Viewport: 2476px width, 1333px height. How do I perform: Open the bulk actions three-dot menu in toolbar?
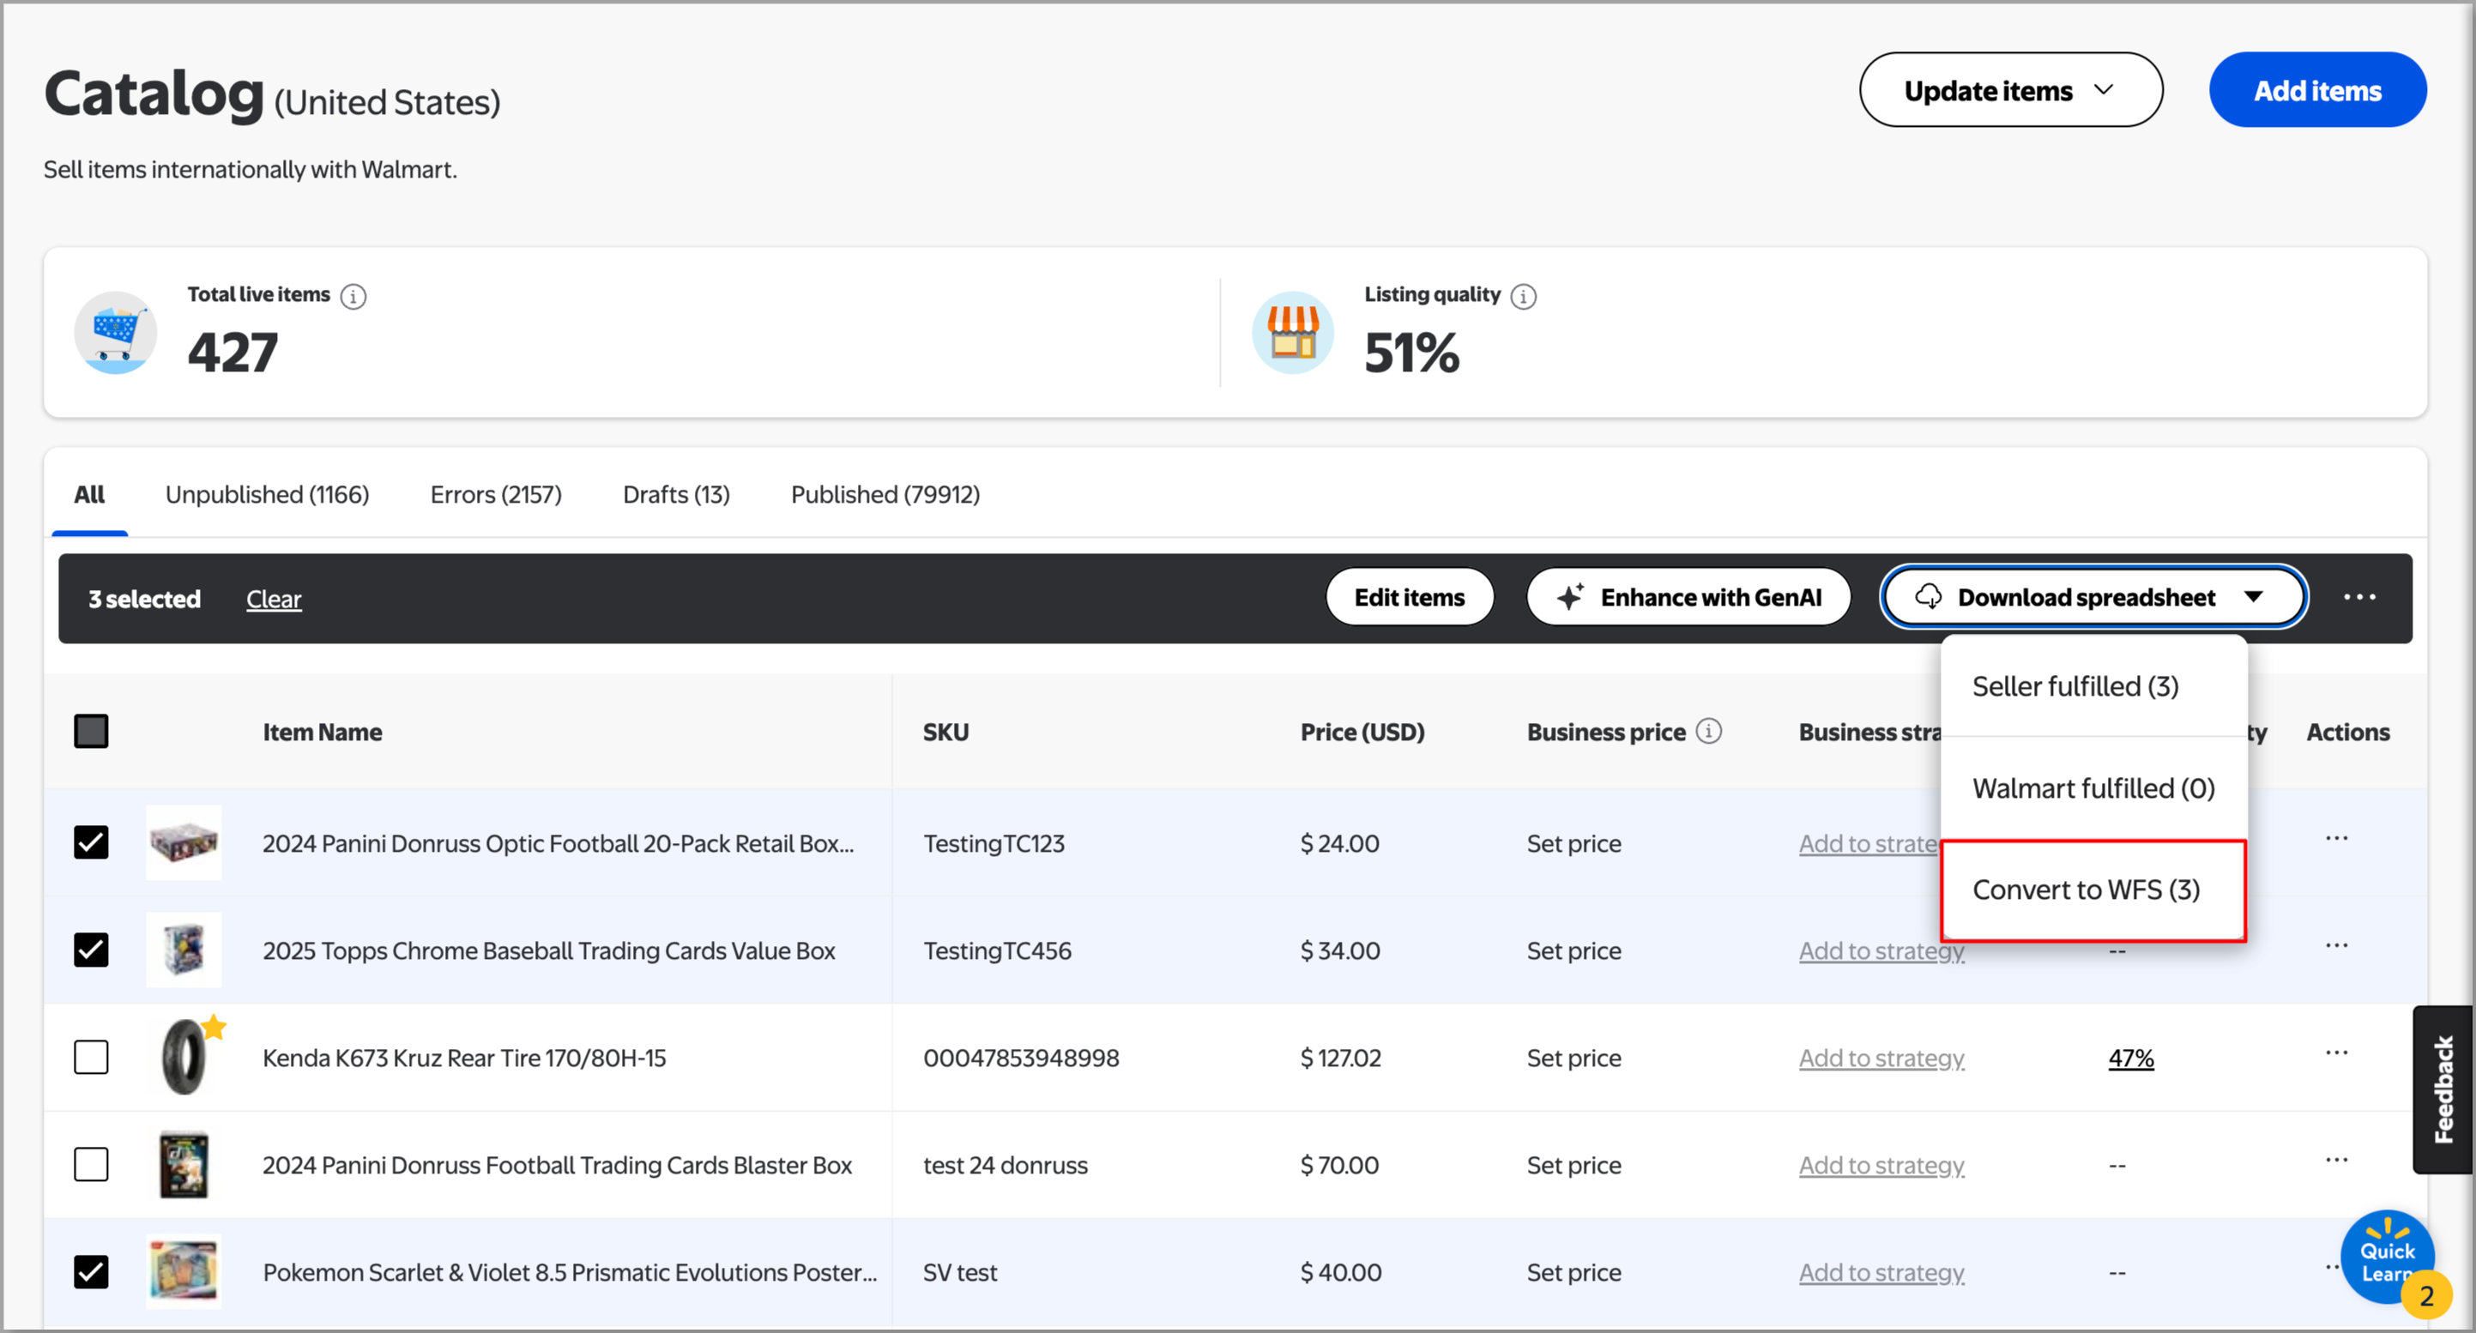[x=2358, y=598]
